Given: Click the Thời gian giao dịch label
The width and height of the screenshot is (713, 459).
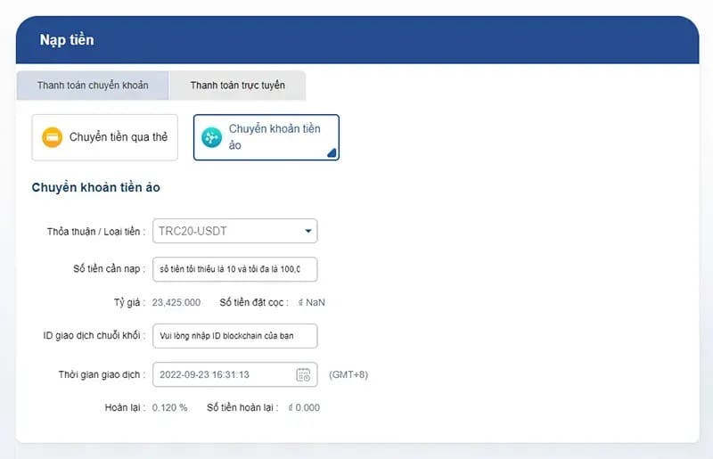Looking at the screenshot, I should [102, 375].
